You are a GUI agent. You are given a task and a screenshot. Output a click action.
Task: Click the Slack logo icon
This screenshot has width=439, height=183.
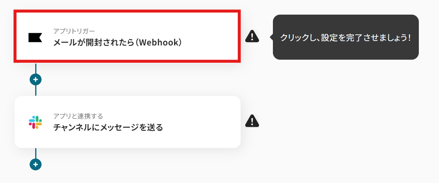(x=35, y=122)
